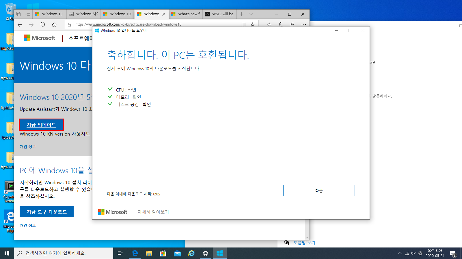Open the taskbar clock and date

(435, 253)
